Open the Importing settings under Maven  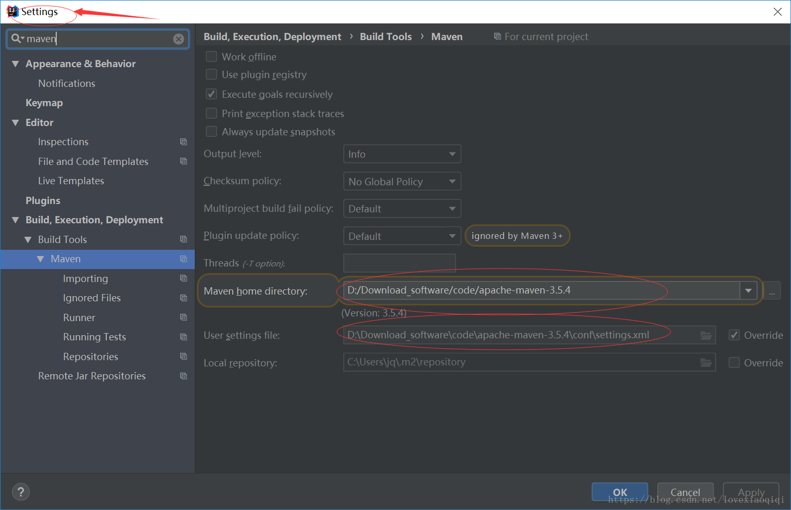[85, 278]
